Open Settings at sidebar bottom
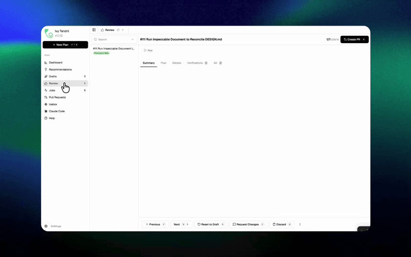 pyautogui.click(x=55, y=226)
